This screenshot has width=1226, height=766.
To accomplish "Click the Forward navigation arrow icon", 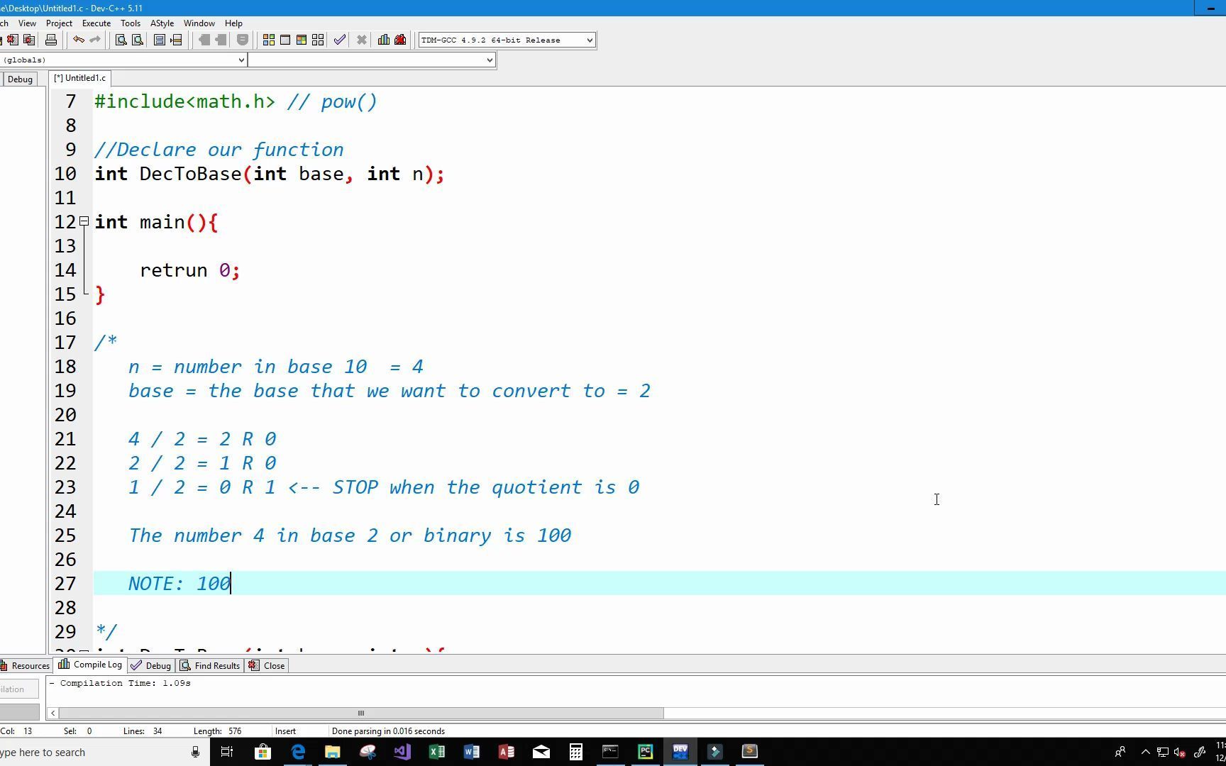I will [x=221, y=40].
